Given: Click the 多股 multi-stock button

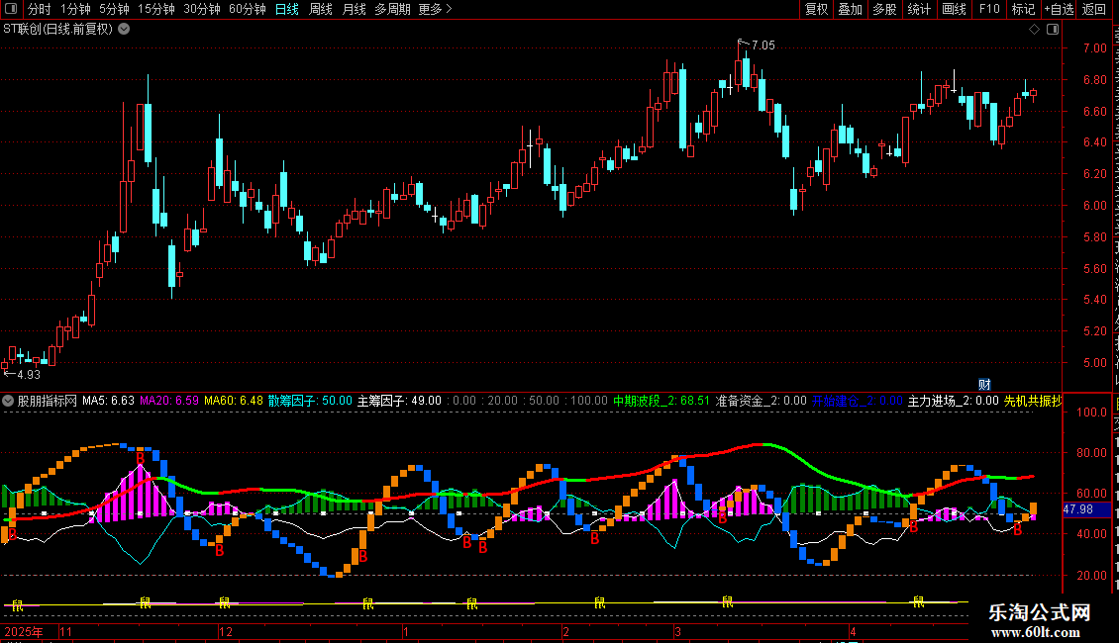Looking at the screenshot, I should (885, 9).
